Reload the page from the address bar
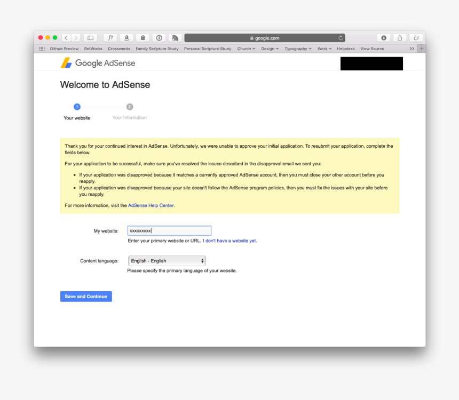The width and height of the screenshot is (459, 400). click(341, 38)
